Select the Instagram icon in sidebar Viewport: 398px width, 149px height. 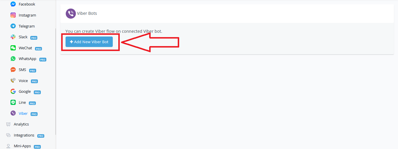point(13,15)
